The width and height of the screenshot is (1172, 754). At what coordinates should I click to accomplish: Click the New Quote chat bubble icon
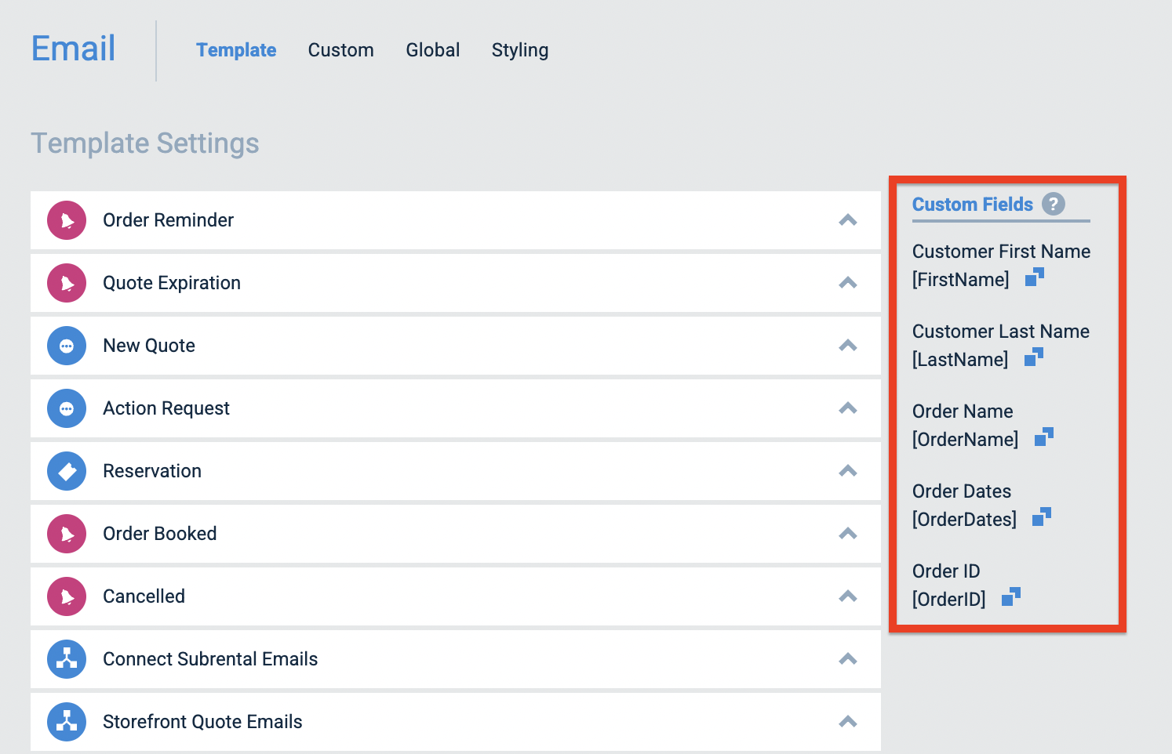67,346
